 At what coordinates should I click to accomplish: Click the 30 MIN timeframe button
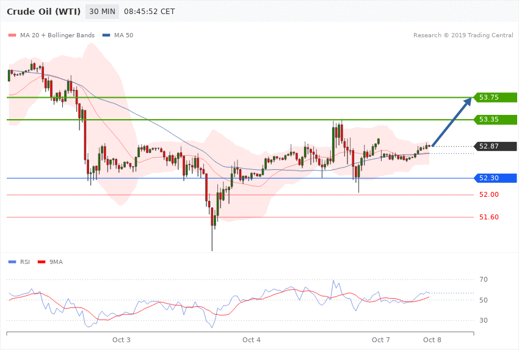tap(102, 12)
